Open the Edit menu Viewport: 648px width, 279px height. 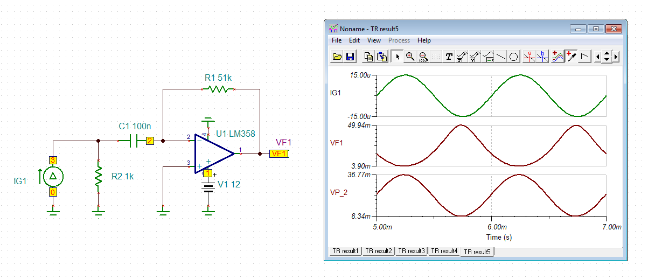[354, 40]
